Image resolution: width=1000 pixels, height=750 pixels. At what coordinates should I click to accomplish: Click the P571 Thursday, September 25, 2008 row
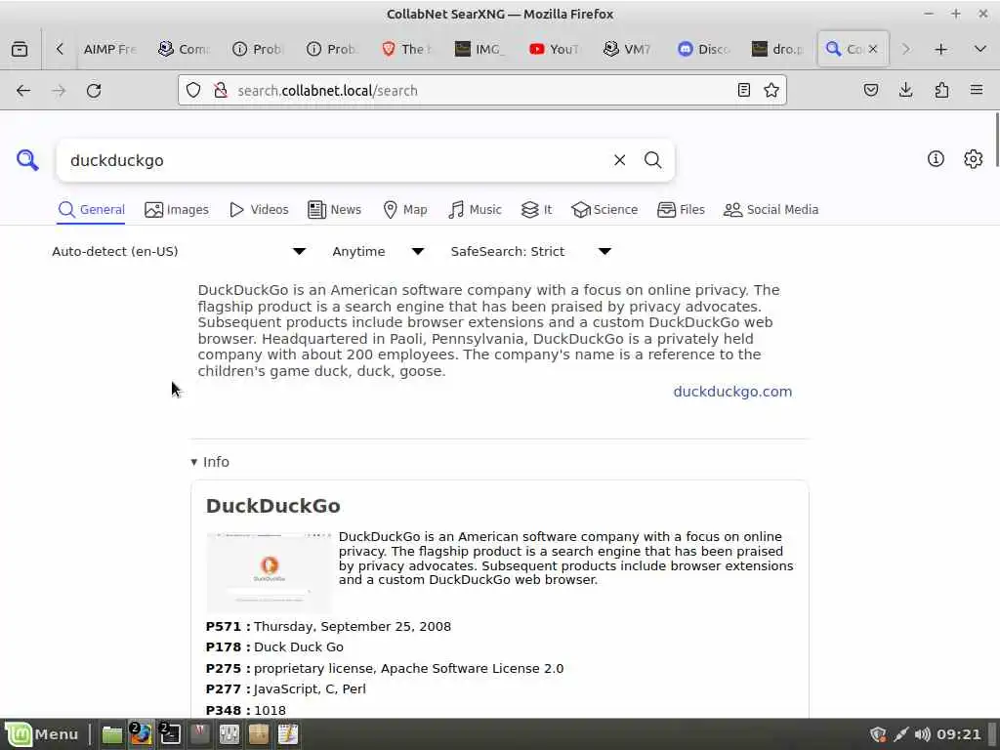click(x=328, y=626)
